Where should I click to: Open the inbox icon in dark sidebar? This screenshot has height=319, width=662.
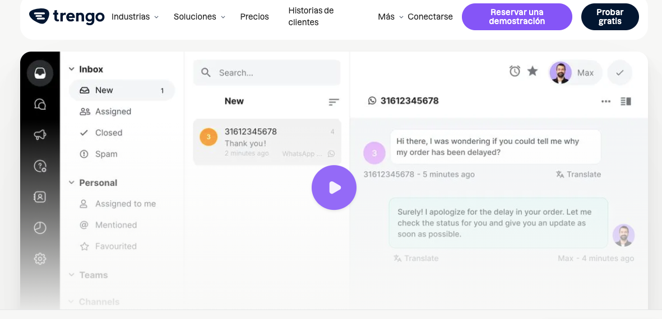tap(40, 73)
